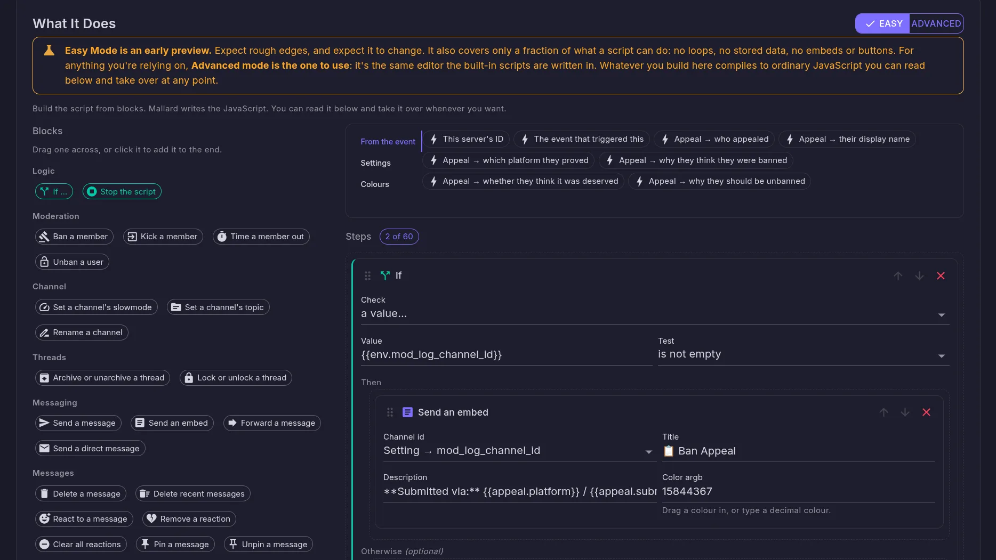This screenshot has height=560, width=996.
Task: Click the pencil icon on Rename a channel
Action: pos(44,332)
